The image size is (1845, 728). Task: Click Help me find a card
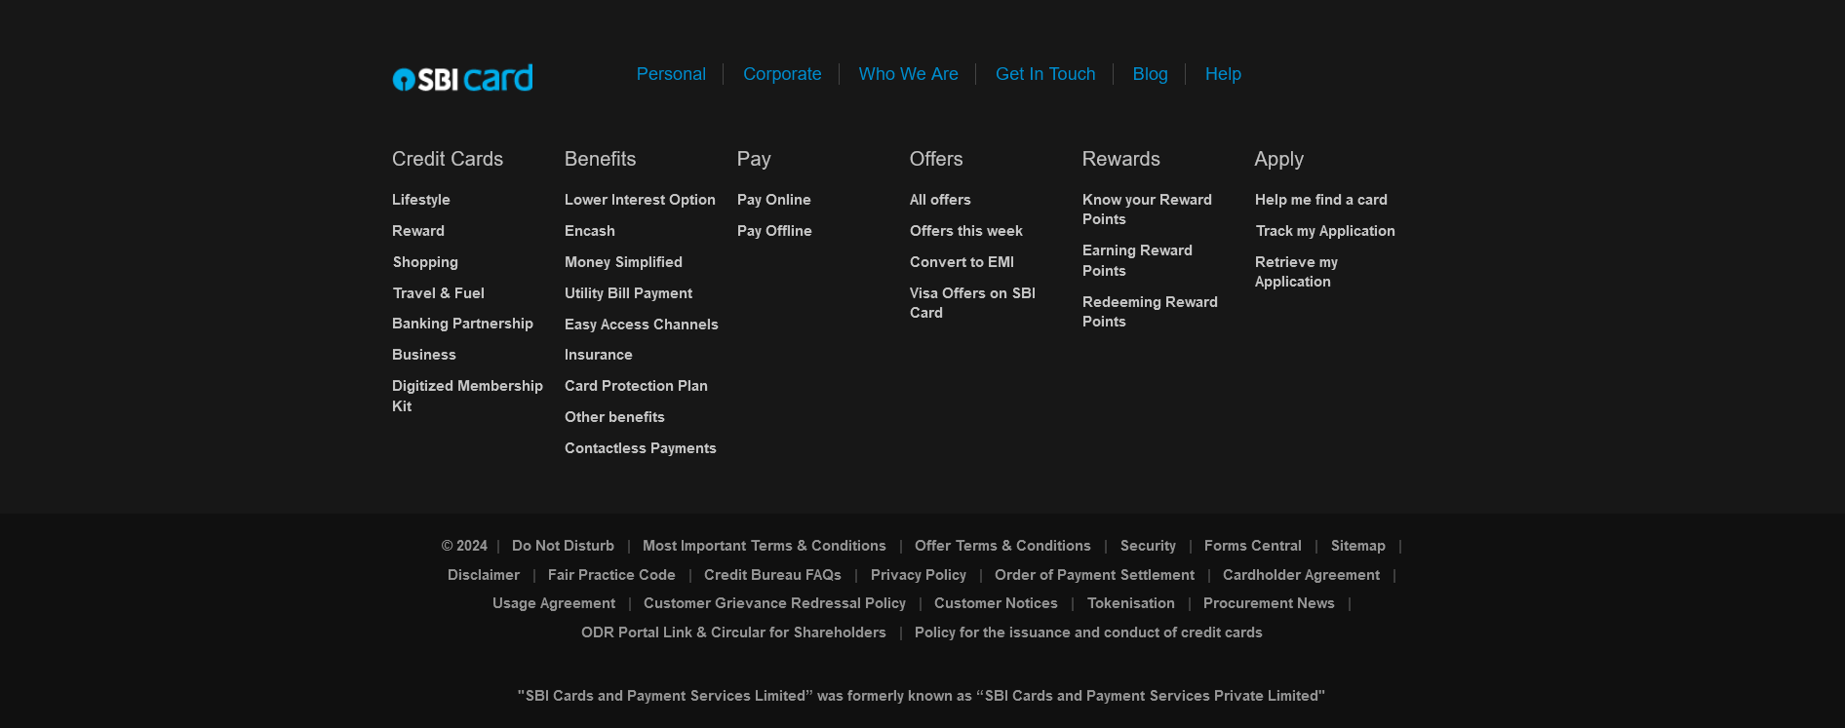pyautogui.click(x=1321, y=200)
